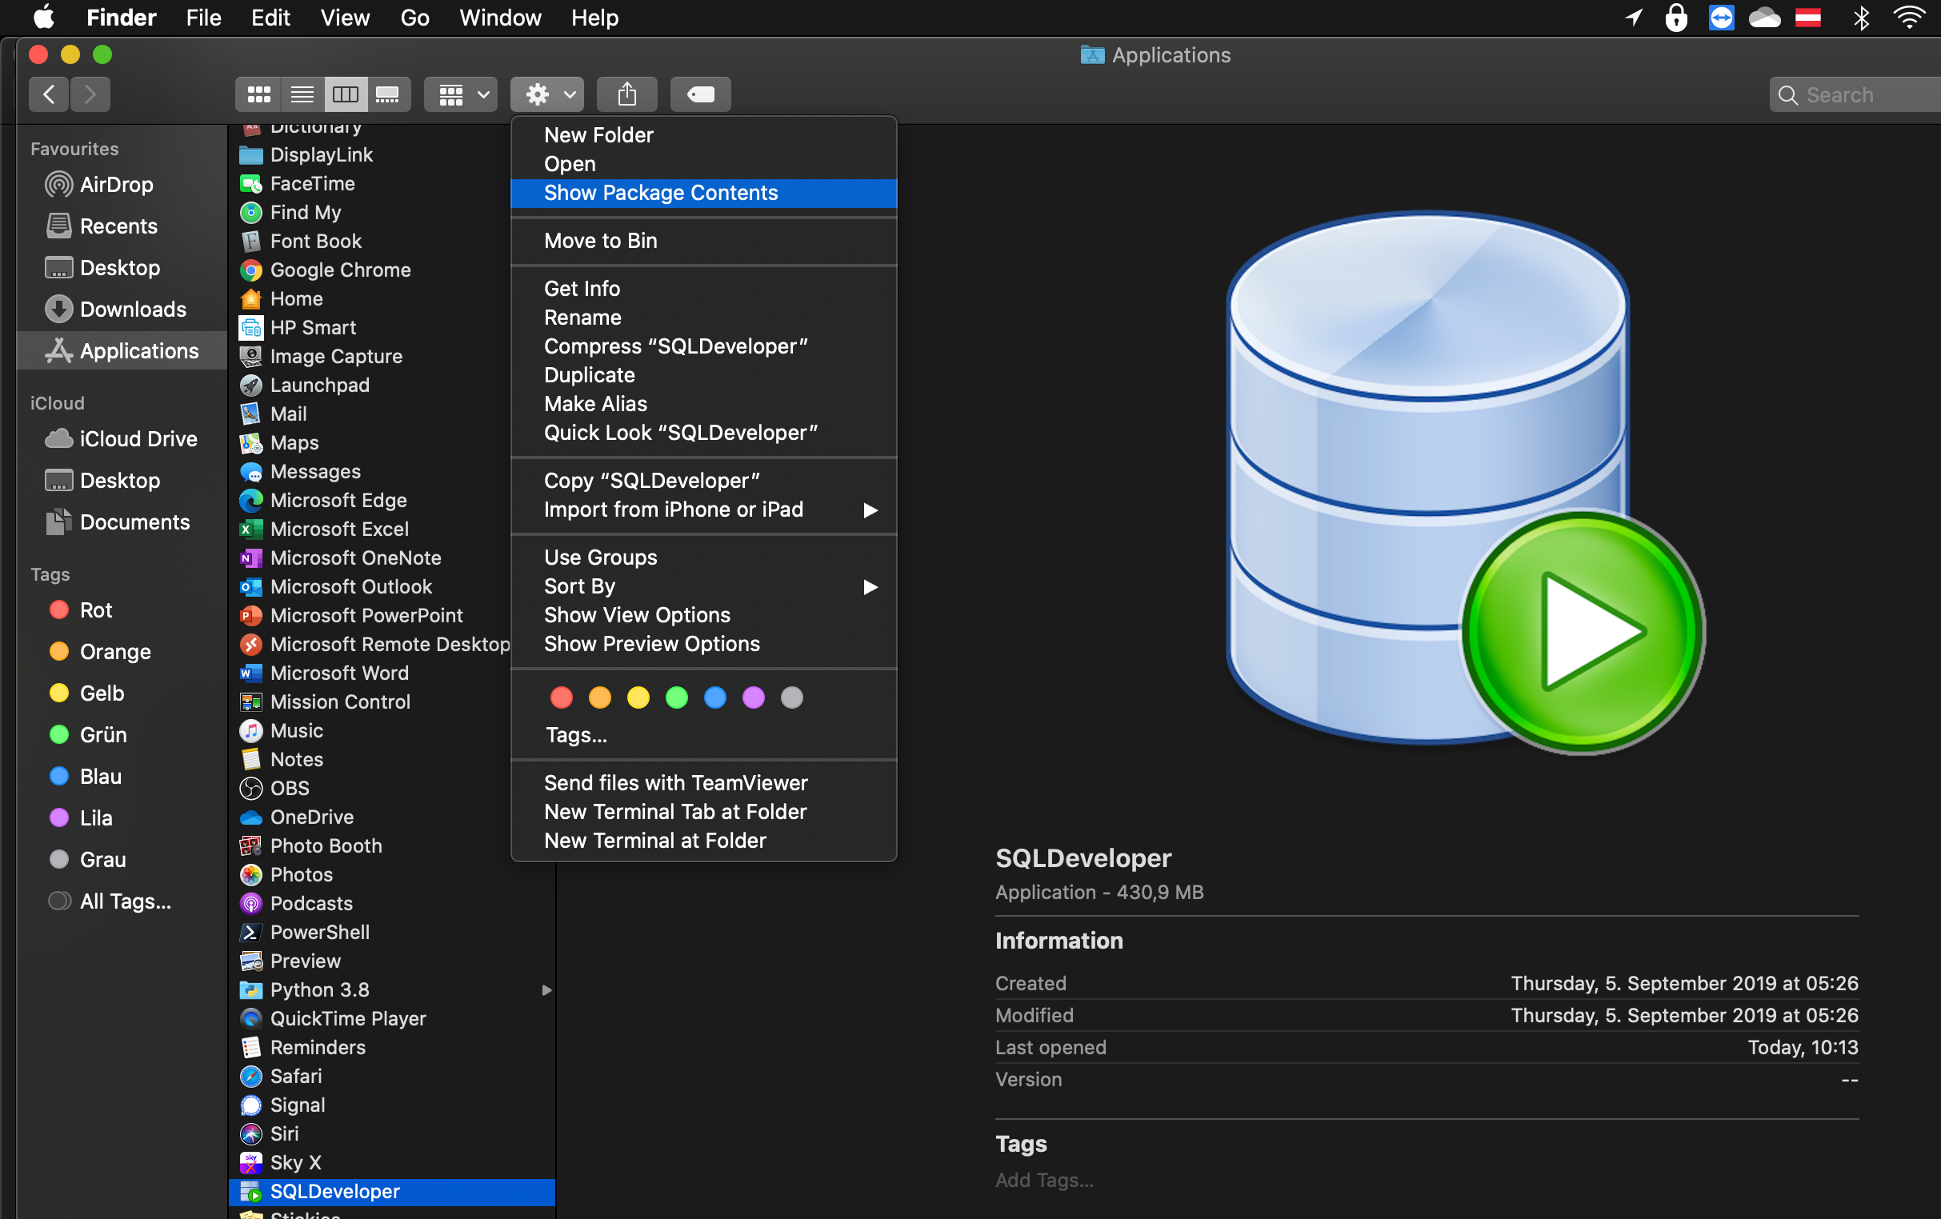Click Move to Bin
The width and height of the screenshot is (1941, 1219).
coord(600,240)
